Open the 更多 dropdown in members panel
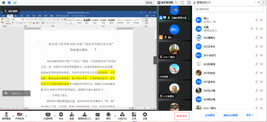The width and height of the screenshot is (267, 122). coord(250,115)
